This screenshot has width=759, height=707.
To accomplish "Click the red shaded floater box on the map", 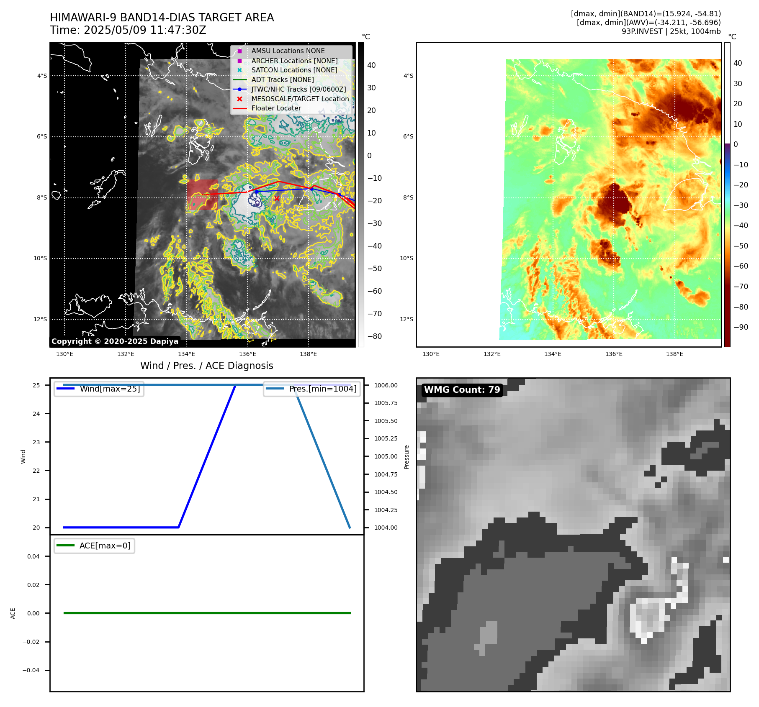I will click(202, 195).
